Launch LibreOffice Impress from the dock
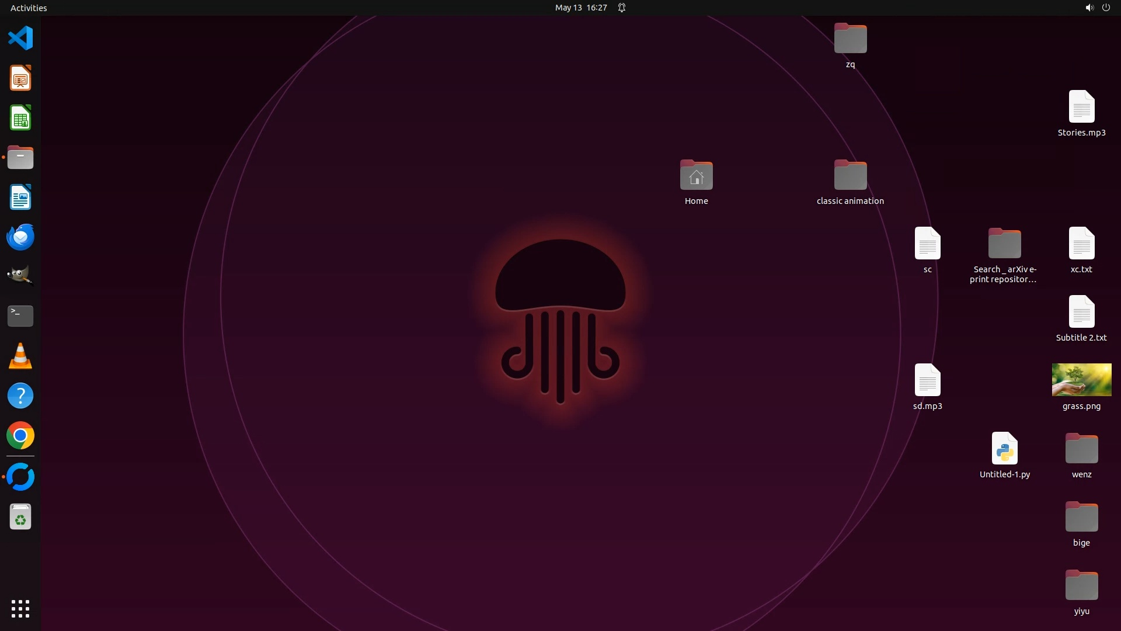 coord(20,78)
